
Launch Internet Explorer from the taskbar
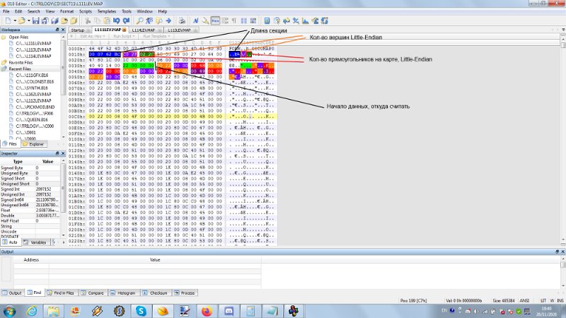pyautogui.click(x=32, y=311)
